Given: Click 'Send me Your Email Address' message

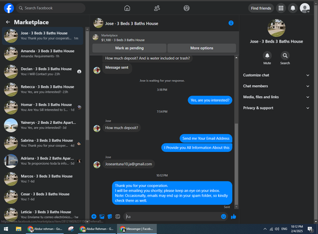Looking at the screenshot, I should click(x=206, y=139).
